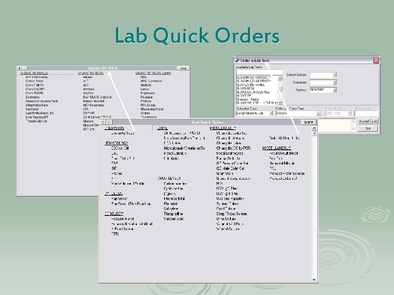This screenshot has width=394, height=295.
Task: Click Phenobarbital under Drug Levels
Action: pyautogui.click(x=174, y=199)
